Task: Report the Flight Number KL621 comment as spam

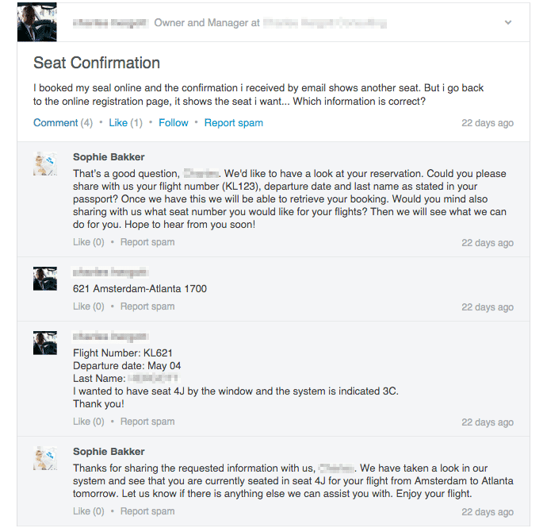Action: (147, 422)
